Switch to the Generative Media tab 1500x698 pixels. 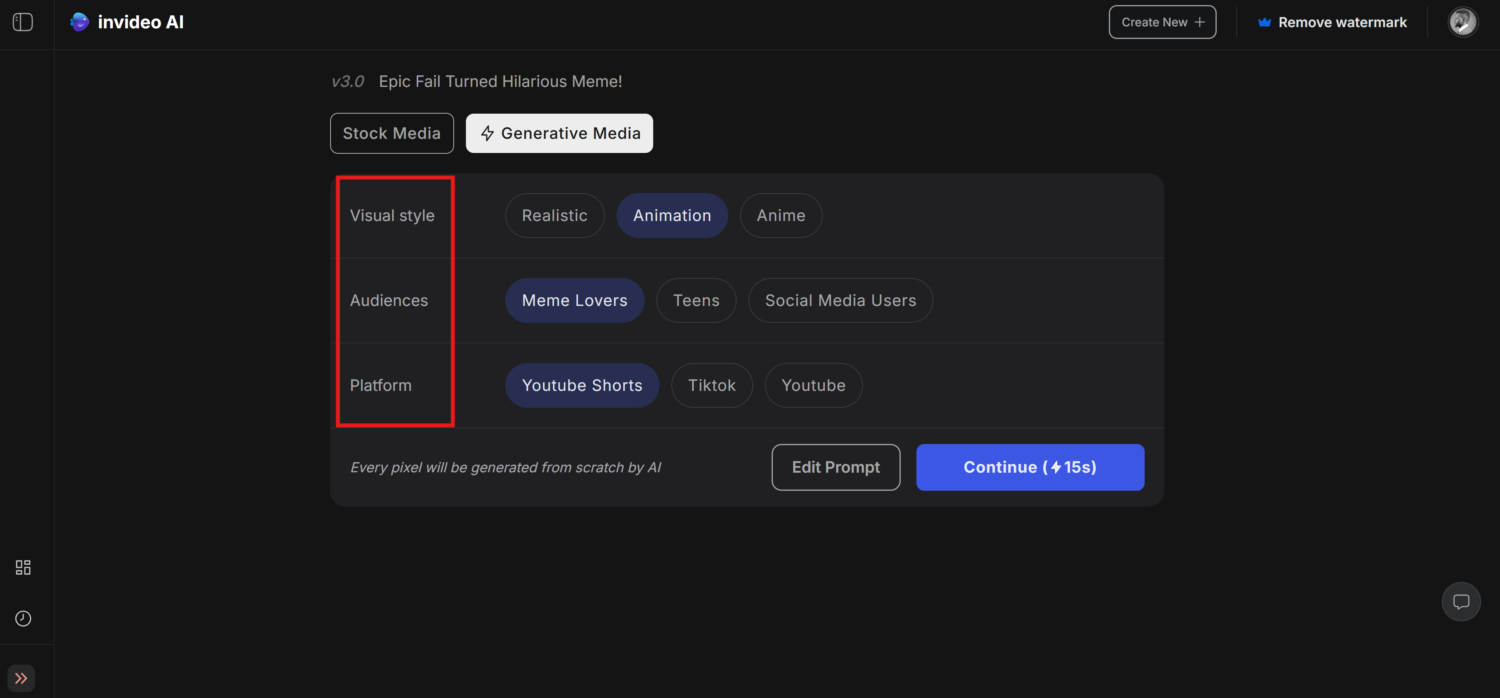(559, 133)
